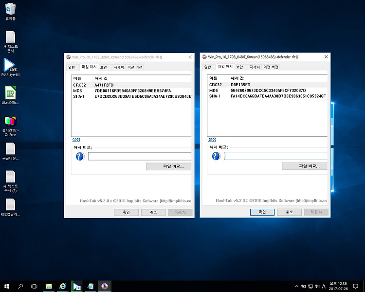Switch to 이전 버전 tab in 64BIT window

tap(271, 67)
